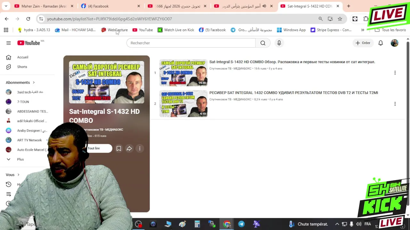Expand the tab search dropdown arrow

coord(6,6)
